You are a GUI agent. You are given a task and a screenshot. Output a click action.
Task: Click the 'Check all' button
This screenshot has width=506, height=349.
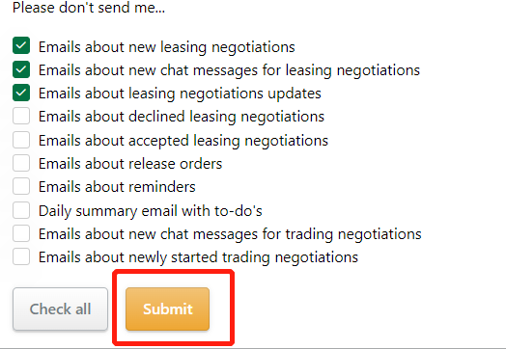coord(60,309)
